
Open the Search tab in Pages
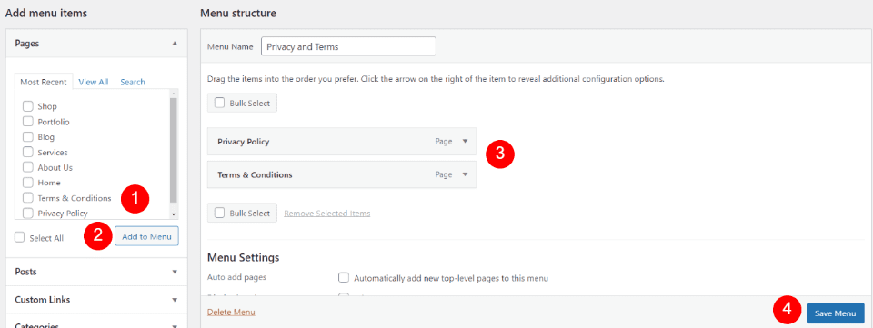pos(133,82)
